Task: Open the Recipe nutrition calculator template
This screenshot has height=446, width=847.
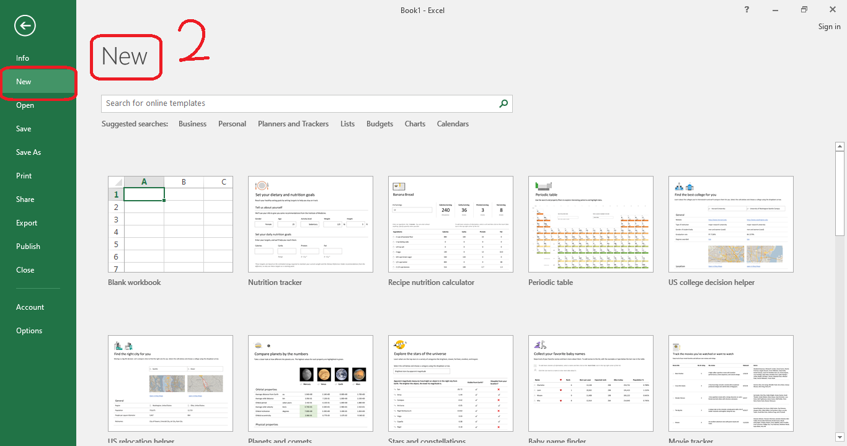Action: [x=451, y=224]
